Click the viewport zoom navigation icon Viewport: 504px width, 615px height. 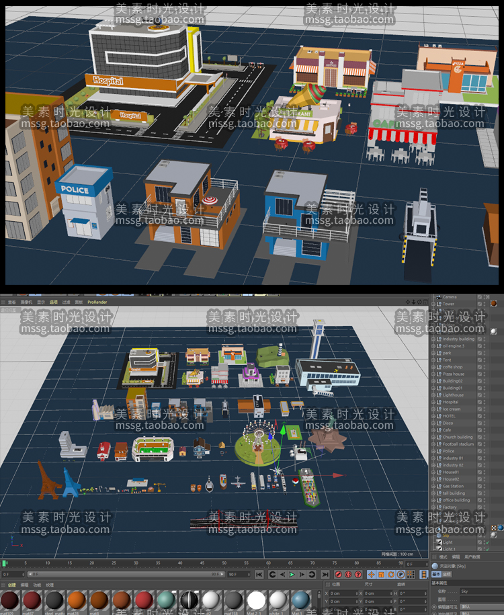tap(413, 302)
